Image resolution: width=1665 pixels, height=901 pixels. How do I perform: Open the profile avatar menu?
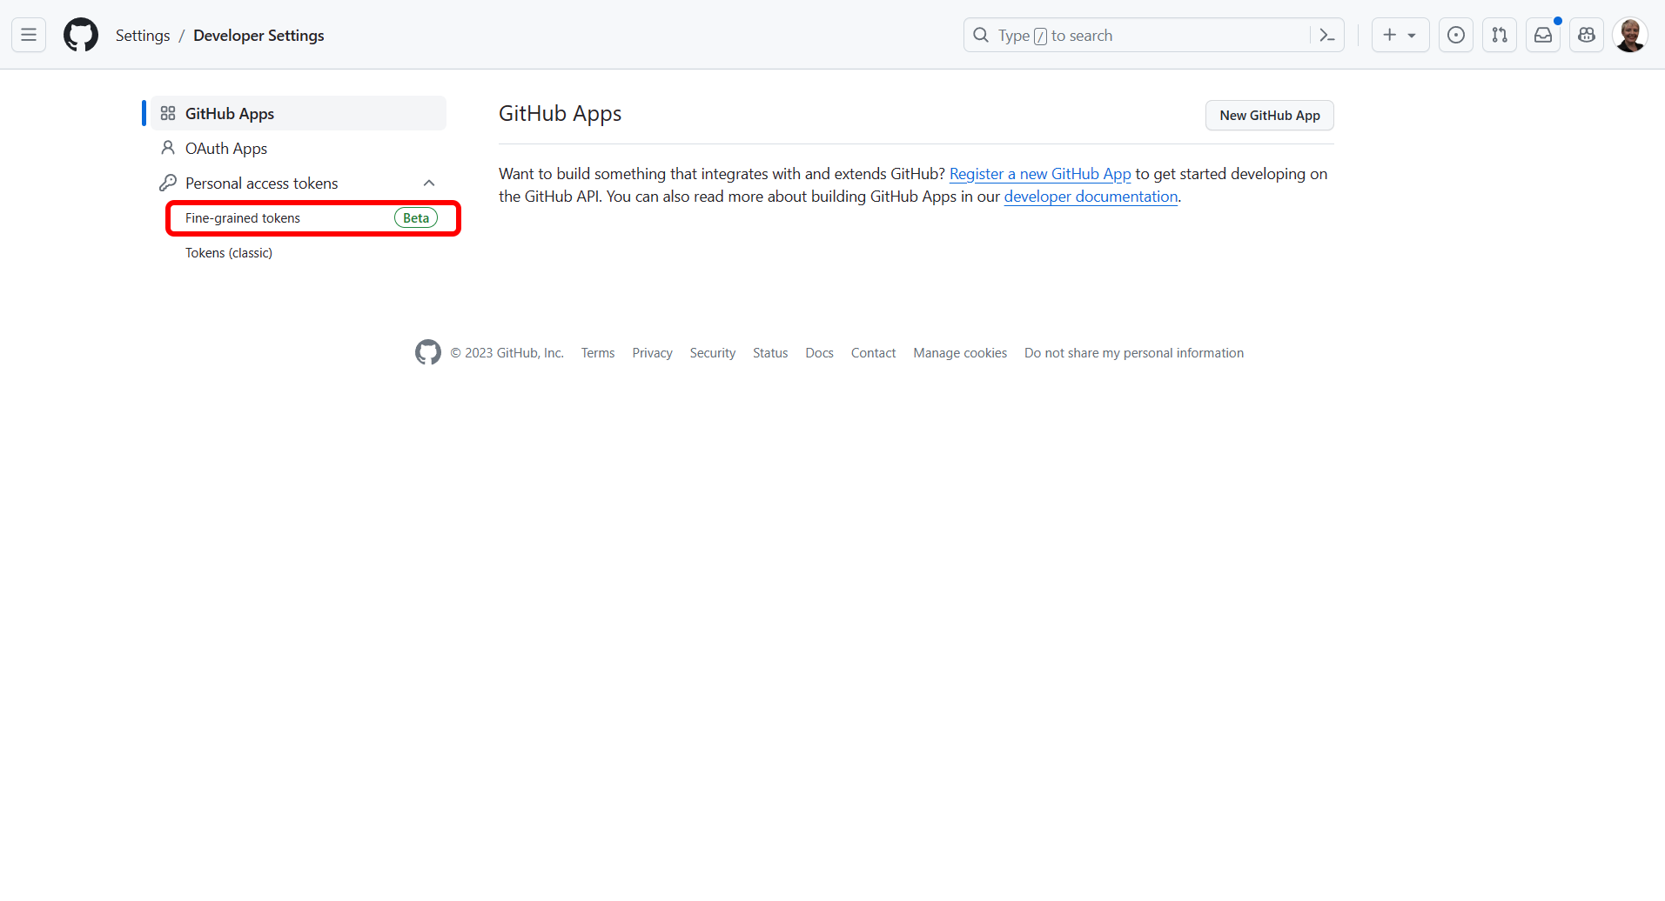[1629, 35]
